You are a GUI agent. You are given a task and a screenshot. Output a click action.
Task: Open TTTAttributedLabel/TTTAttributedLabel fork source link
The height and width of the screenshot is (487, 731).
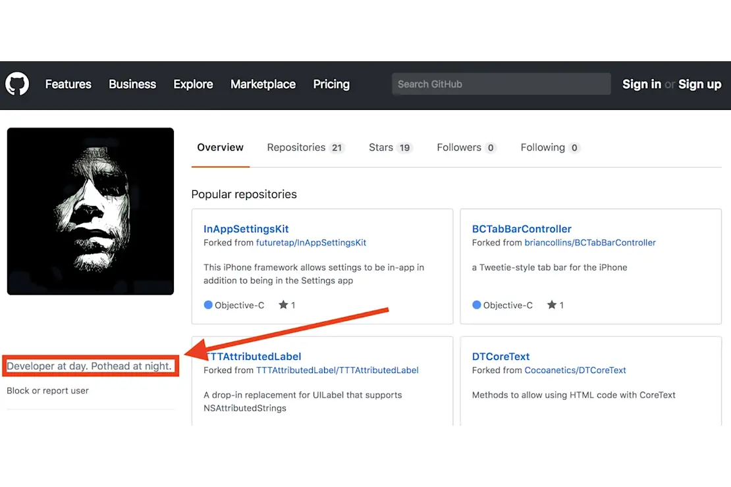coord(337,371)
